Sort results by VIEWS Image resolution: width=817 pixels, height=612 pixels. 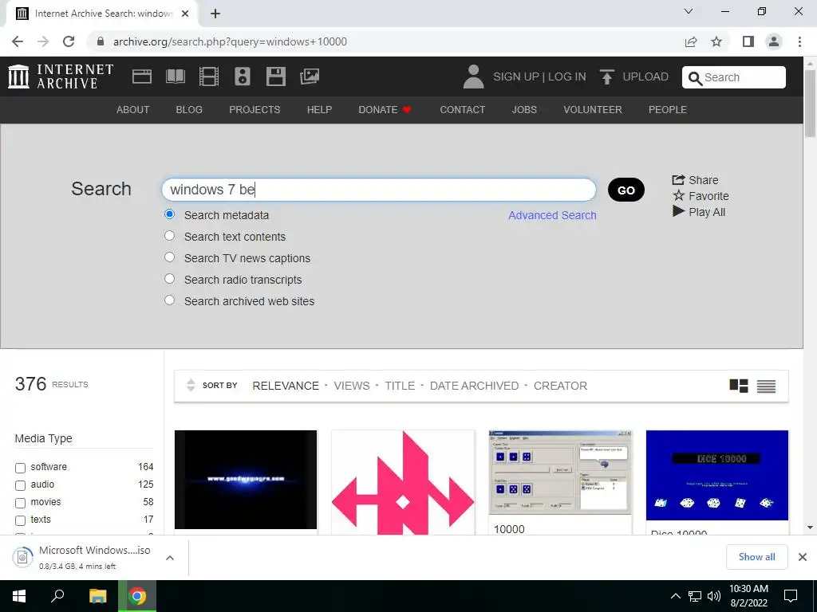352,386
